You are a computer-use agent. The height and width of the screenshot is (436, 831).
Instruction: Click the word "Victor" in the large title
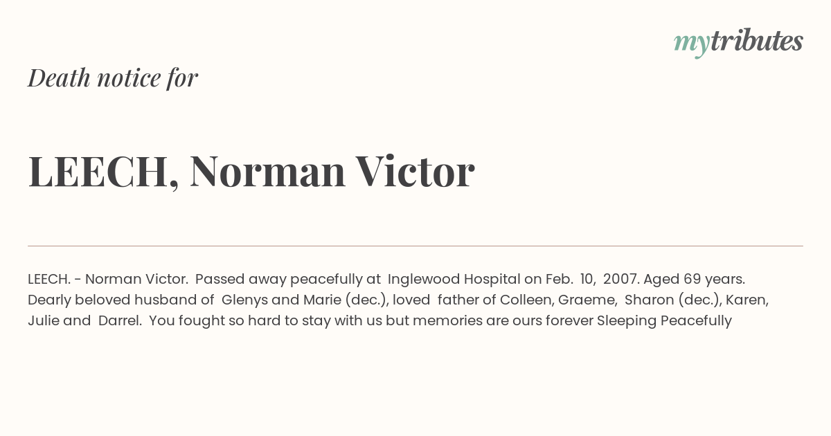coord(415,171)
